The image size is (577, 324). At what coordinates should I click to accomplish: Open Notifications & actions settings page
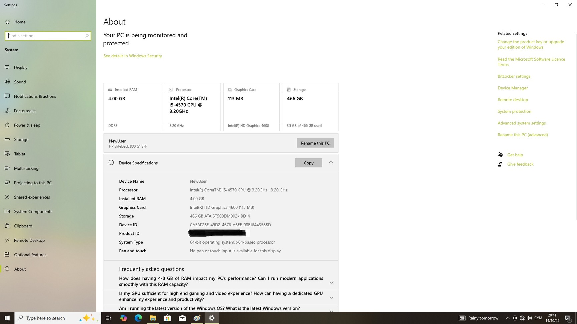(x=35, y=96)
